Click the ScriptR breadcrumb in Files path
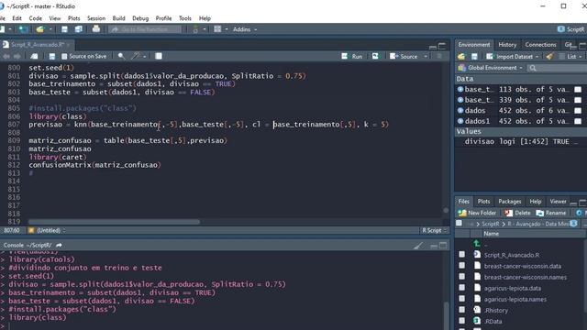This screenshot has width=587, height=330. point(491,224)
